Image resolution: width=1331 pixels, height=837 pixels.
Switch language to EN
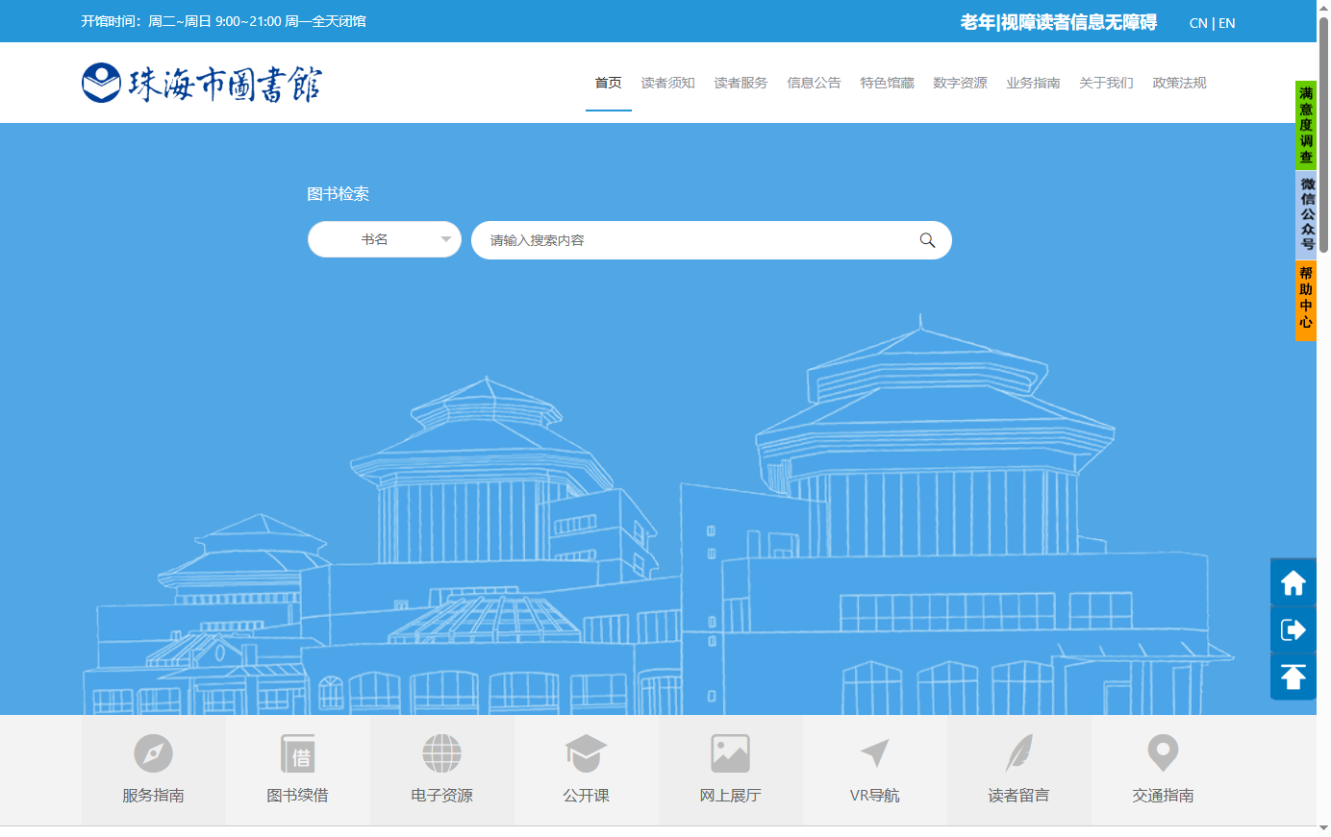tap(1227, 23)
